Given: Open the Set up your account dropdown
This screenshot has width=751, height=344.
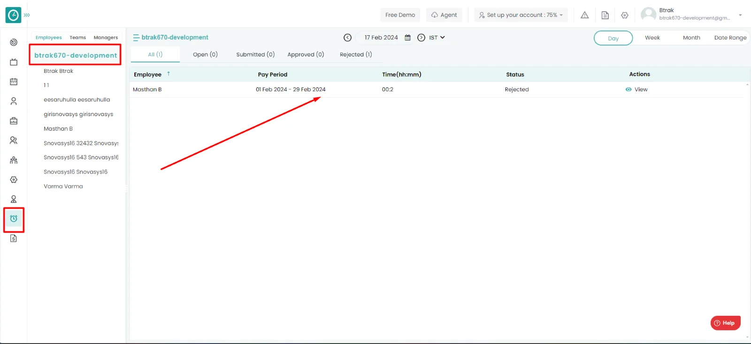Looking at the screenshot, I should [521, 15].
